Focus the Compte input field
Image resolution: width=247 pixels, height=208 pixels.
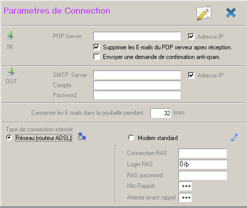tap(137, 85)
